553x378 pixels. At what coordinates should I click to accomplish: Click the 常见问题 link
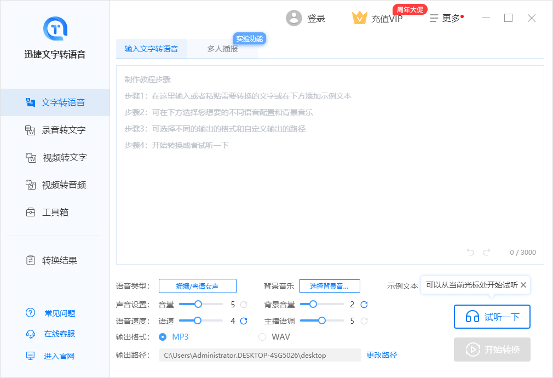(60, 313)
